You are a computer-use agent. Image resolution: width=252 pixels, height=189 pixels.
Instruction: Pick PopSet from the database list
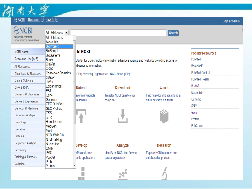pyautogui.click(x=59, y=157)
